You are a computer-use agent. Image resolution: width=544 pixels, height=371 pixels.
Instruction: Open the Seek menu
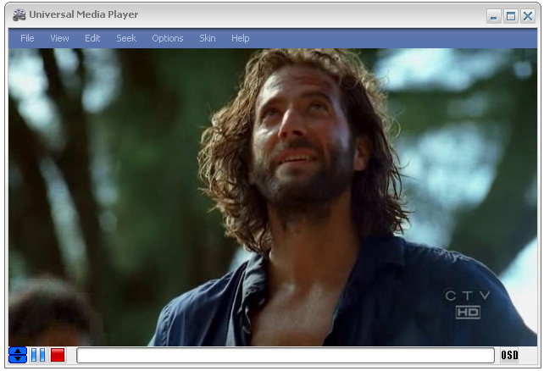[126, 38]
